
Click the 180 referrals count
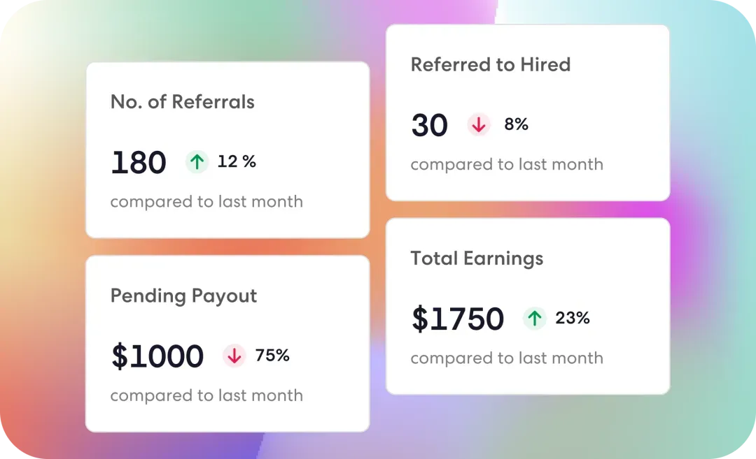click(139, 163)
